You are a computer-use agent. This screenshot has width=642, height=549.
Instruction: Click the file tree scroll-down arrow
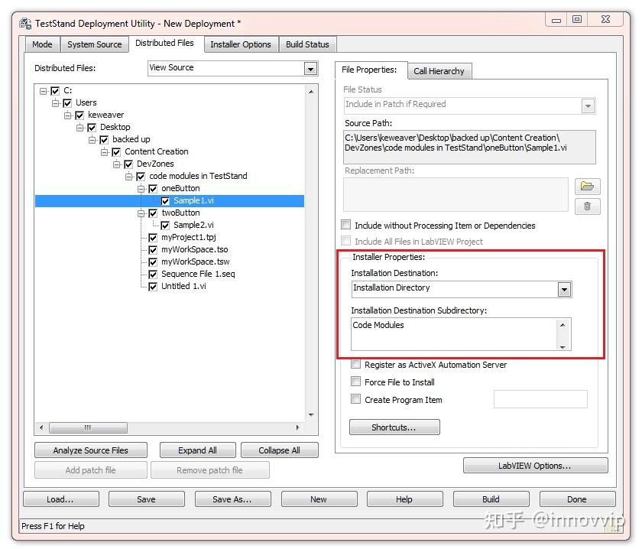point(311,415)
